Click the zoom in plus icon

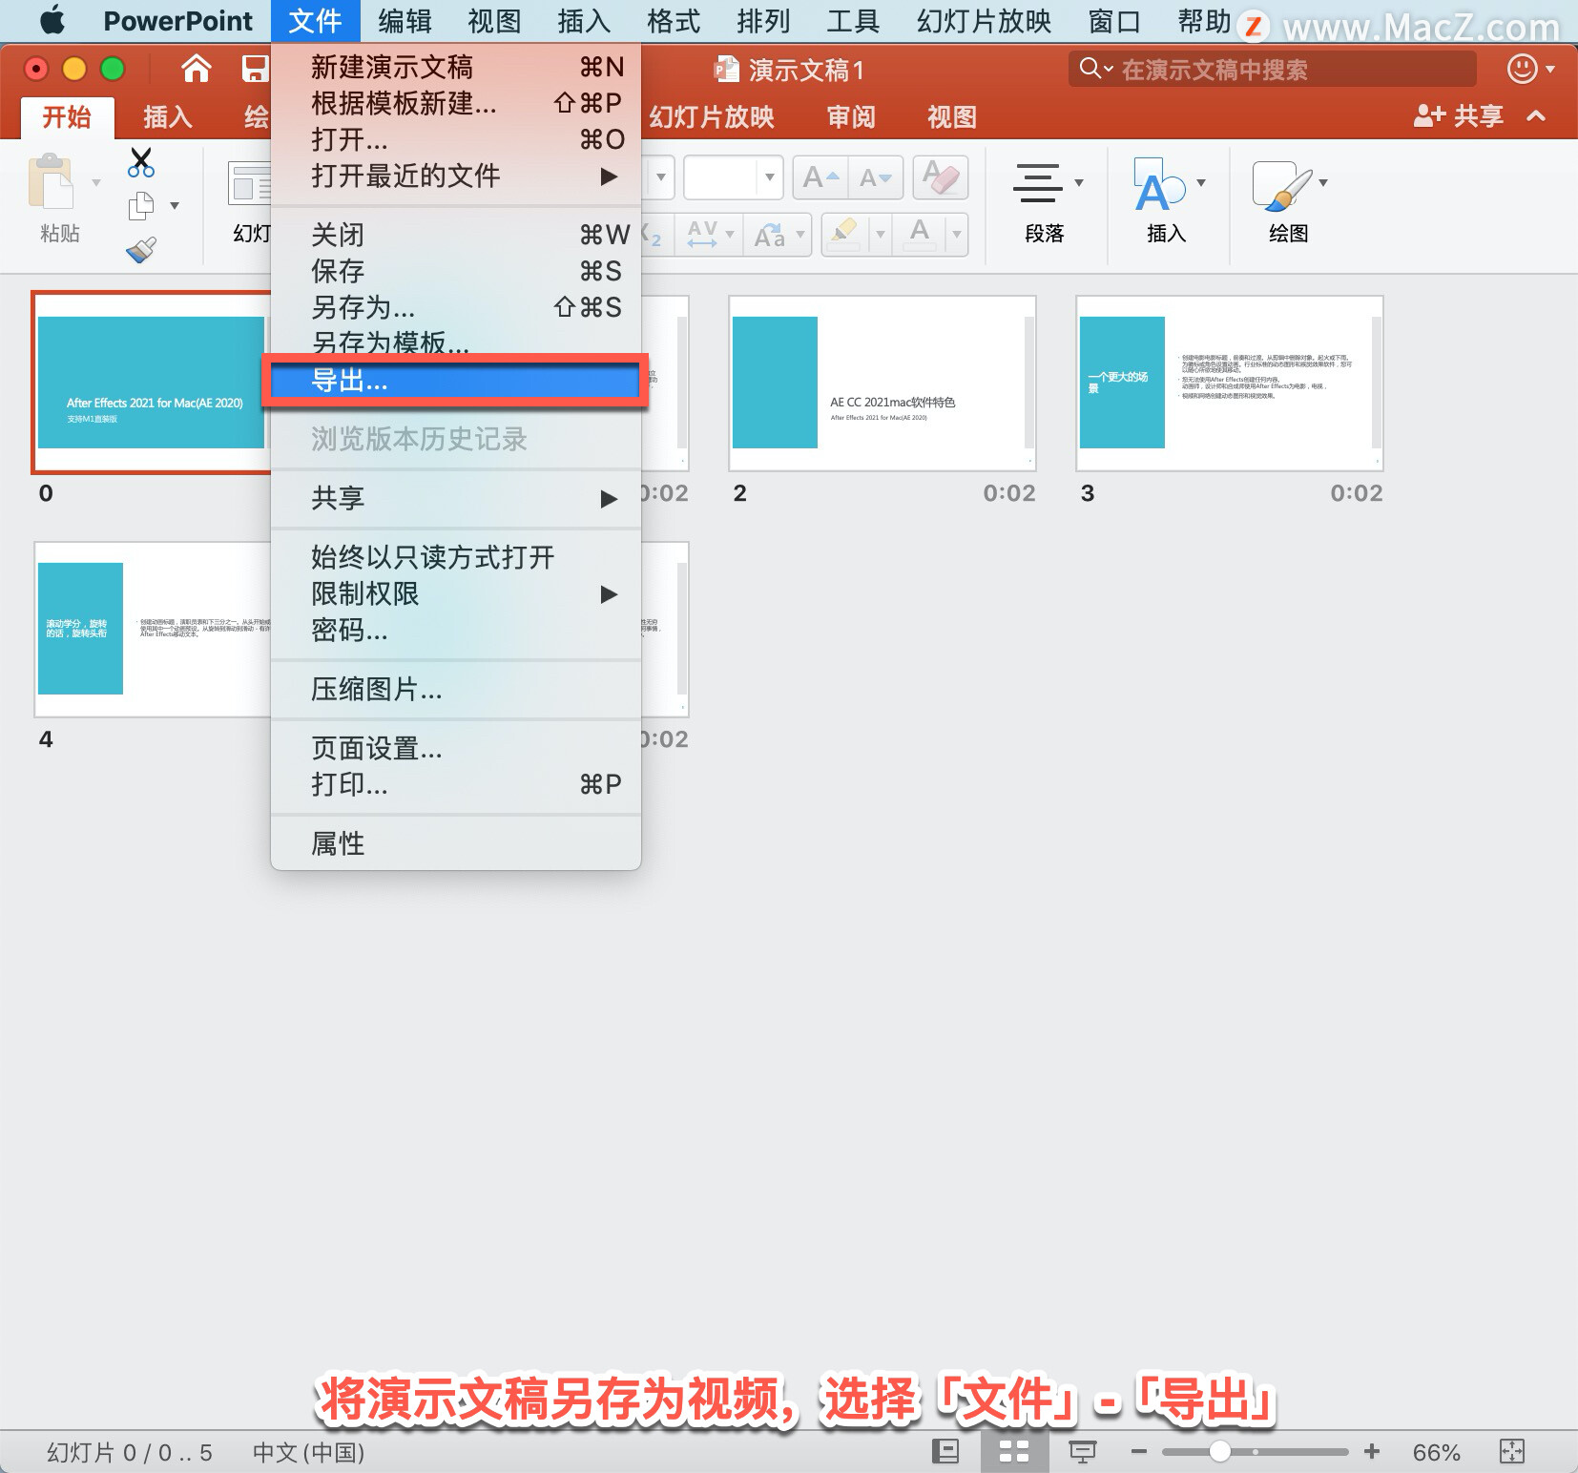(x=1372, y=1452)
